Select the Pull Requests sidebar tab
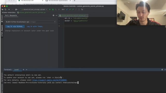The image size is (166, 93). [x=2, y=31]
